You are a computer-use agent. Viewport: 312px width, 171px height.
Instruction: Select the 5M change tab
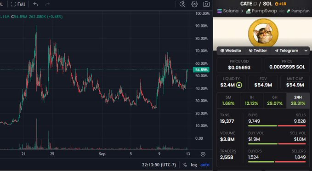228,101
